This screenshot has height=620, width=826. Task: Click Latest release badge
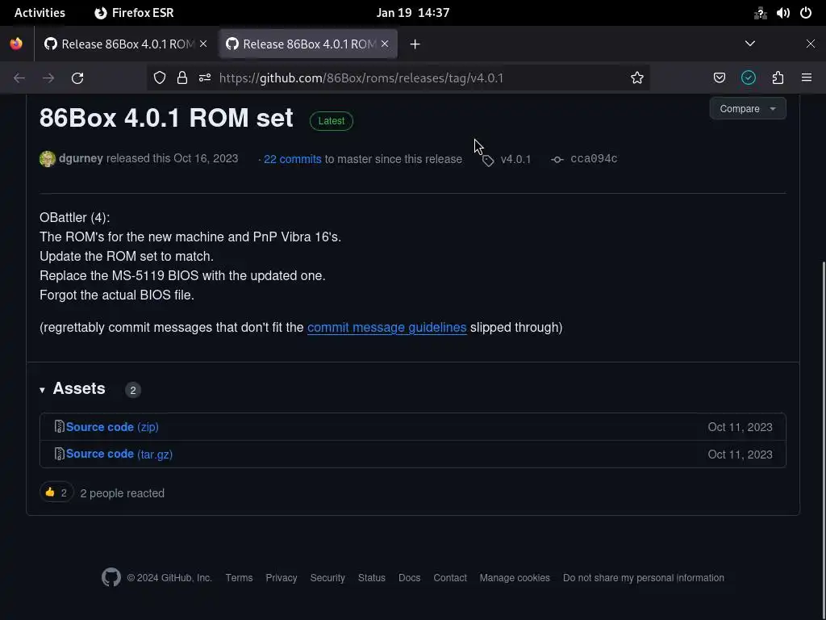(x=332, y=121)
